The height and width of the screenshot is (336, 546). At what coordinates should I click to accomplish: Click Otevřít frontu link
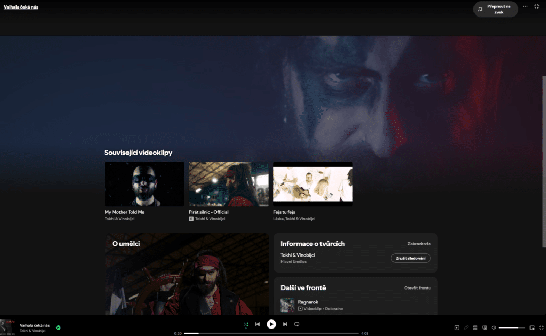pos(417,288)
